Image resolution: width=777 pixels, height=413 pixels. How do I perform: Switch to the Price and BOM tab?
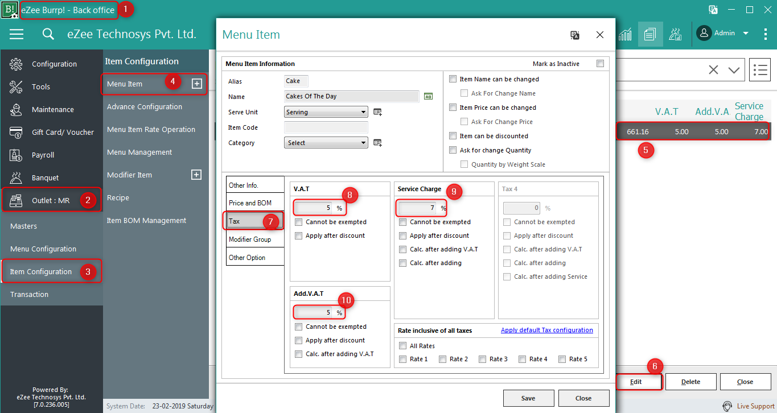coord(254,203)
